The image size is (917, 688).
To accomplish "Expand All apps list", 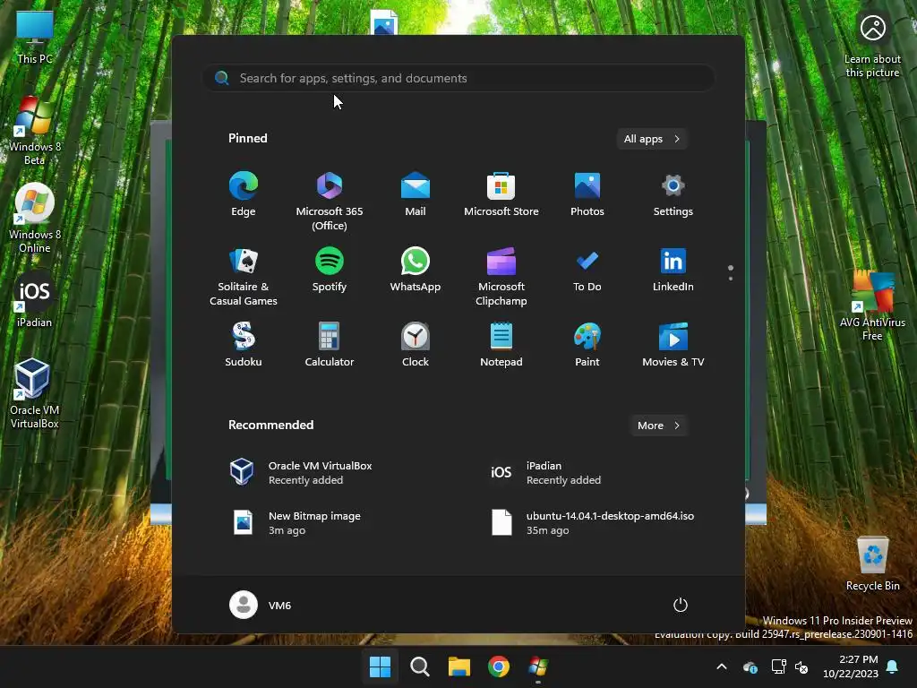I will tap(652, 139).
